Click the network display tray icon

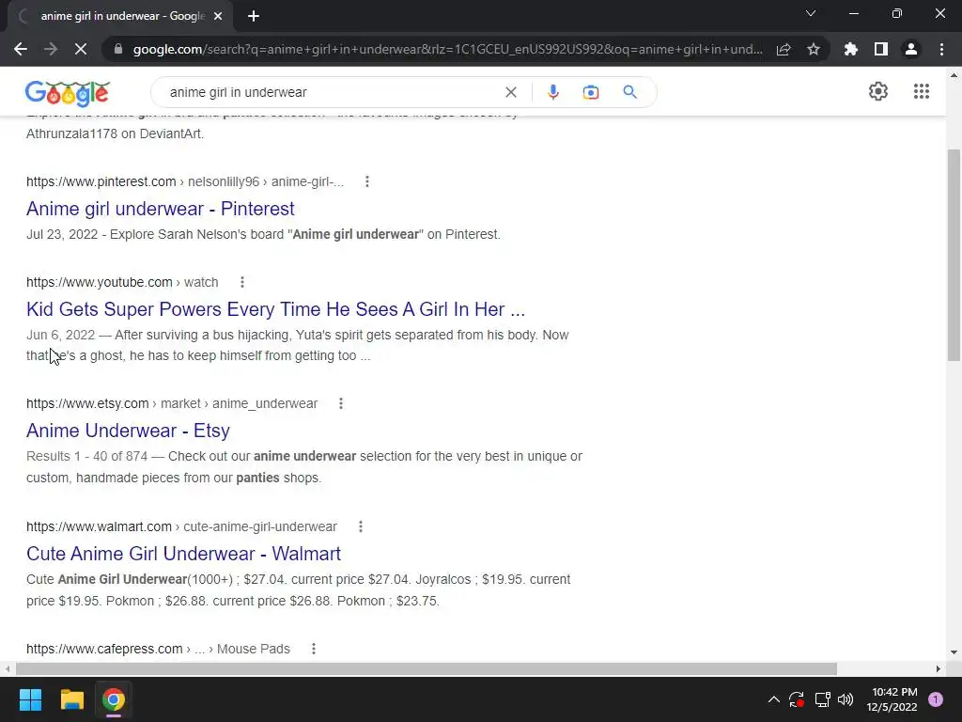(822, 699)
